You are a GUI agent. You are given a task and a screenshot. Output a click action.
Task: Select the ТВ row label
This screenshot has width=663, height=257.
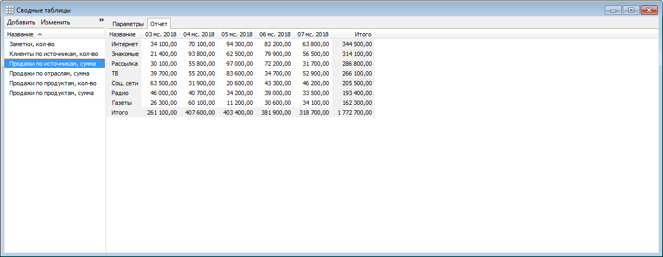point(124,73)
